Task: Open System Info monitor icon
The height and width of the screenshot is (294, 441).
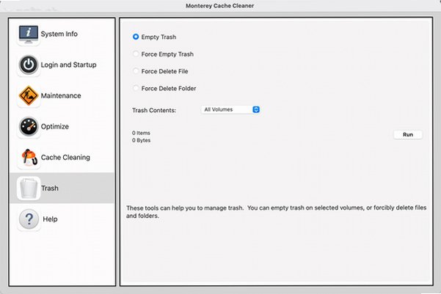Action: pos(29,34)
